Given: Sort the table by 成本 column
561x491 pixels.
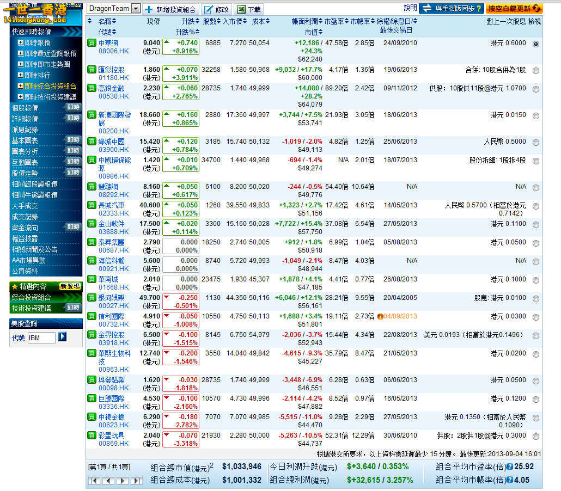Looking at the screenshot, I should click(260, 21).
